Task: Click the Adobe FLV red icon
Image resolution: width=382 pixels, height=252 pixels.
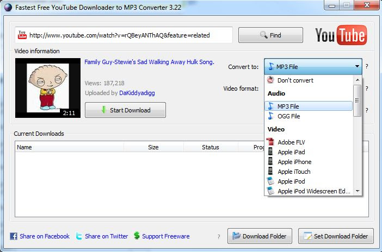Action: (x=270, y=142)
